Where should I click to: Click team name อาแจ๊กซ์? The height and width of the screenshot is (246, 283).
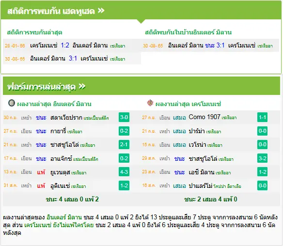click(x=62, y=158)
